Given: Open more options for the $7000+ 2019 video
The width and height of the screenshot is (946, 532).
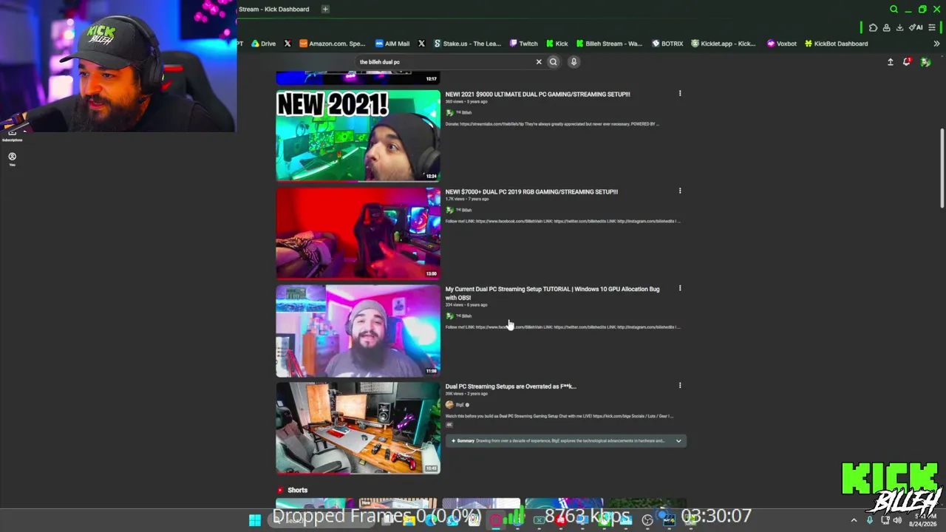Looking at the screenshot, I should click(680, 191).
